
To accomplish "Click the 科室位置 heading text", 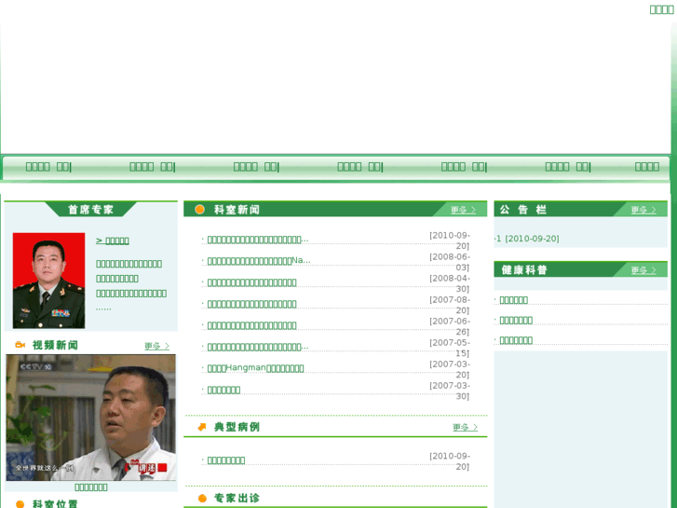I will (x=55, y=504).
